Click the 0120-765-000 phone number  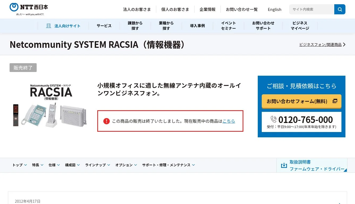(306, 120)
